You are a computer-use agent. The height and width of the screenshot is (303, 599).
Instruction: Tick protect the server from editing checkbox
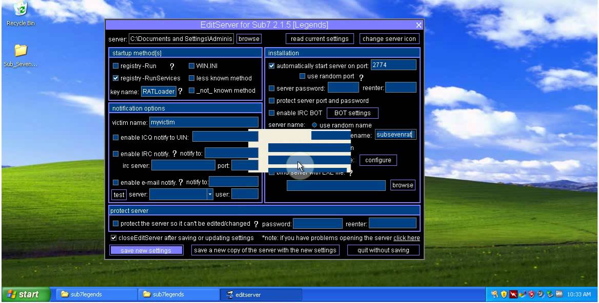coord(115,224)
